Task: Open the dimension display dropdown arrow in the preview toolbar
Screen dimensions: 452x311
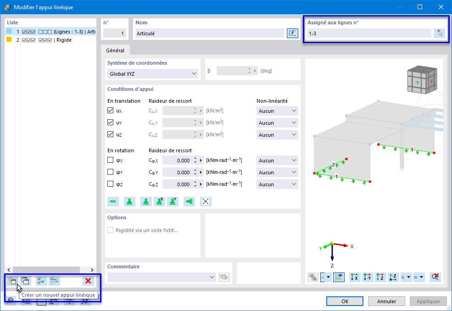Action: click(328, 277)
